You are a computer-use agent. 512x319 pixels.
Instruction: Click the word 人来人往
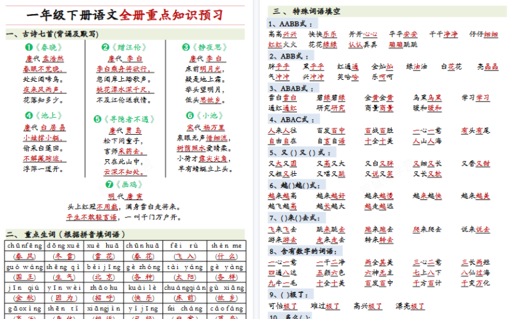[x=282, y=130]
